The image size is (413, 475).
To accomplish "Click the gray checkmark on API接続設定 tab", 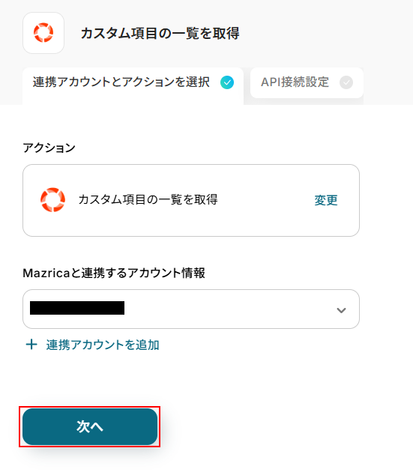I will (346, 82).
